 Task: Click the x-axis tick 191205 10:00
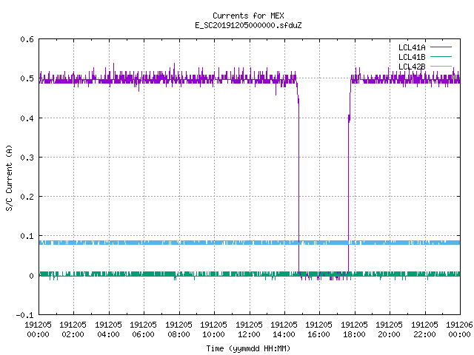click(x=214, y=329)
